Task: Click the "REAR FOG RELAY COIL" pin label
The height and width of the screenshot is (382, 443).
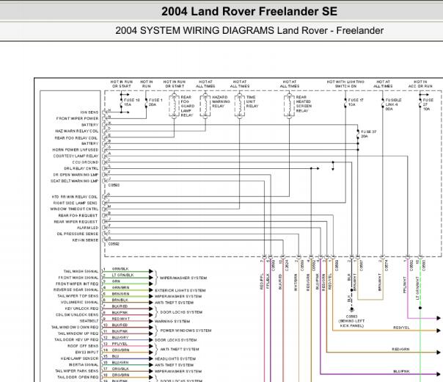Action: tap(76, 138)
